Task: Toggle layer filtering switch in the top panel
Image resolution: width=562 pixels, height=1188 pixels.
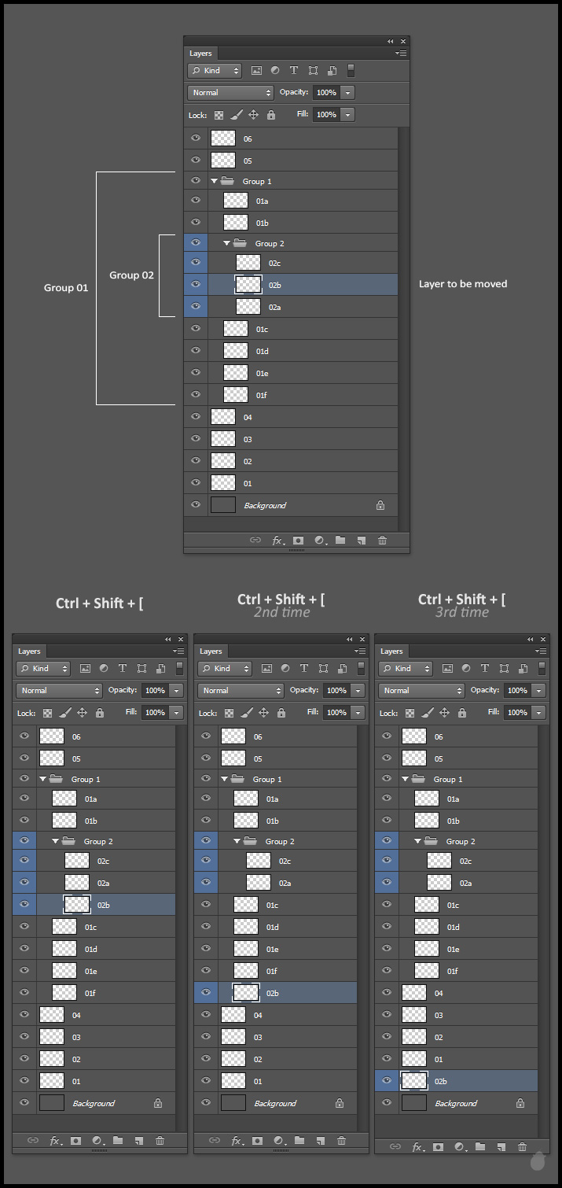Action: tap(351, 71)
